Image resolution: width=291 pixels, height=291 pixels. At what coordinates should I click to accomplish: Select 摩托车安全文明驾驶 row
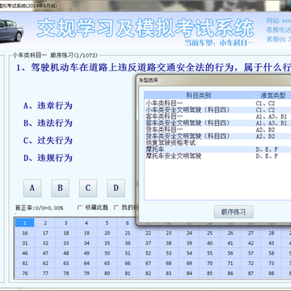(x=217, y=156)
